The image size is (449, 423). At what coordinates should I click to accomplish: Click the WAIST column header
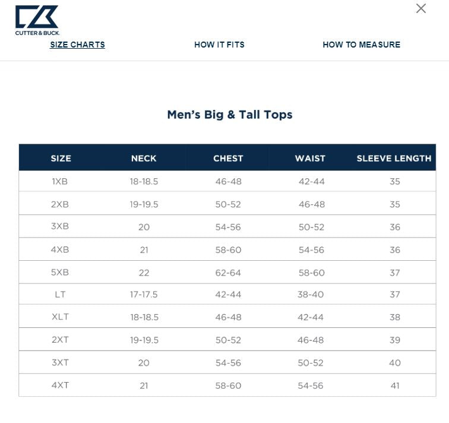tap(310, 158)
